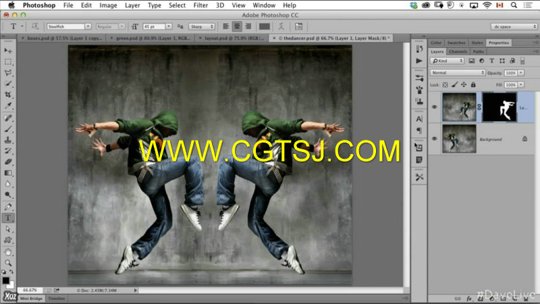Open the Image menu
Image resolution: width=540 pixels, height=304 pixels.
[108, 5]
